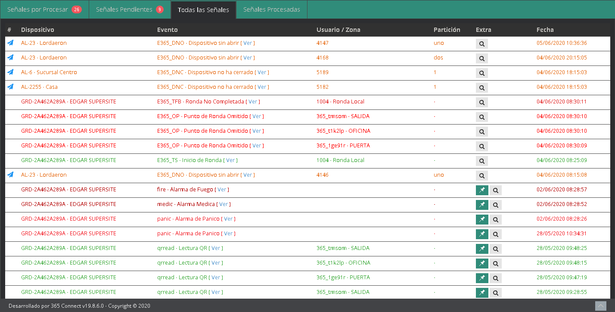This screenshot has height=312, width=615.
Task: Click the pin icon for the 28/05/2020 10:34:31 panic alarm
Action: (482, 234)
